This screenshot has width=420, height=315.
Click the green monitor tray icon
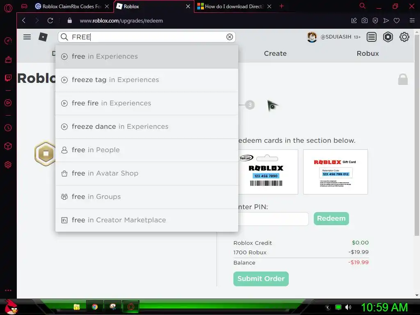click(x=338, y=307)
